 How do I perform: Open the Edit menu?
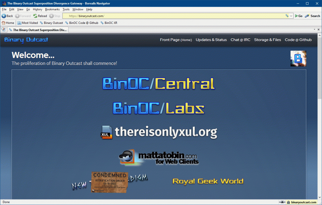pyautogui.click(x=12, y=9)
